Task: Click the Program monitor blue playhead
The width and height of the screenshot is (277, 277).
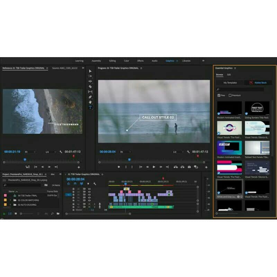Action: (x=129, y=160)
